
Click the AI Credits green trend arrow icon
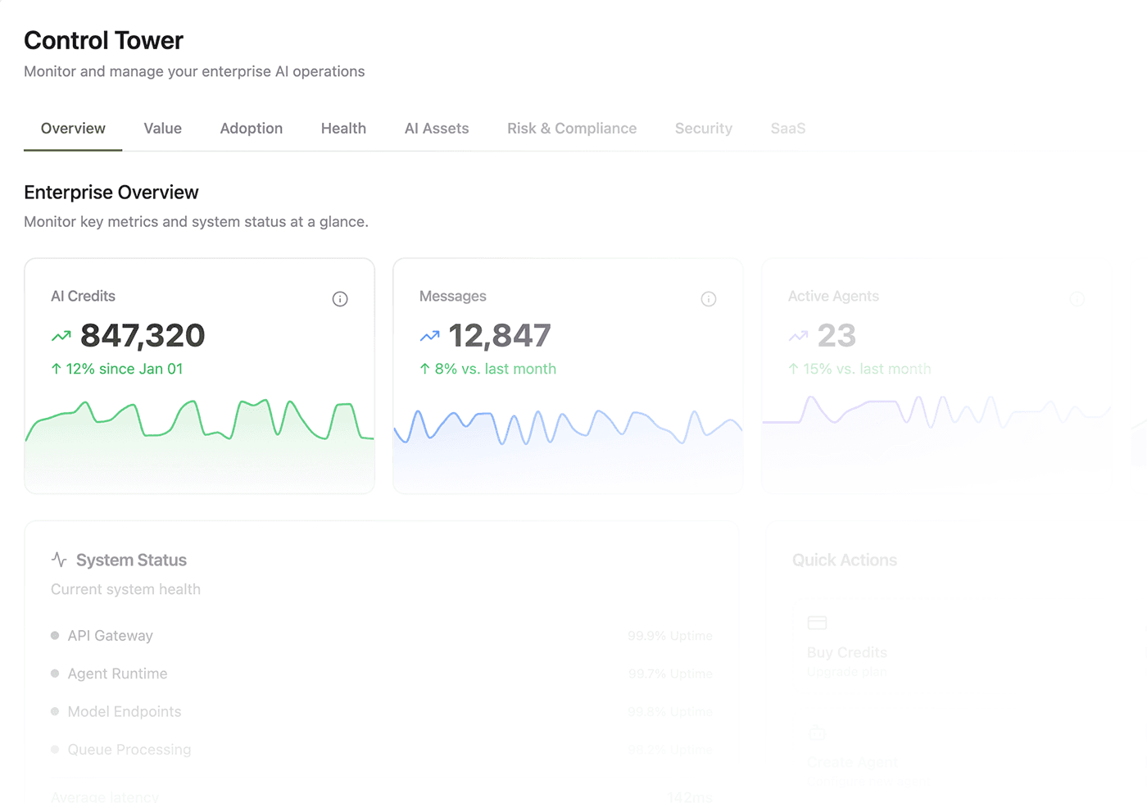point(61,336)
